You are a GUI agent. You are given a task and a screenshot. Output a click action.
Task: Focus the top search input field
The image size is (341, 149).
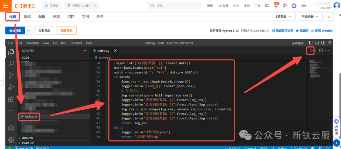(175, 6)
